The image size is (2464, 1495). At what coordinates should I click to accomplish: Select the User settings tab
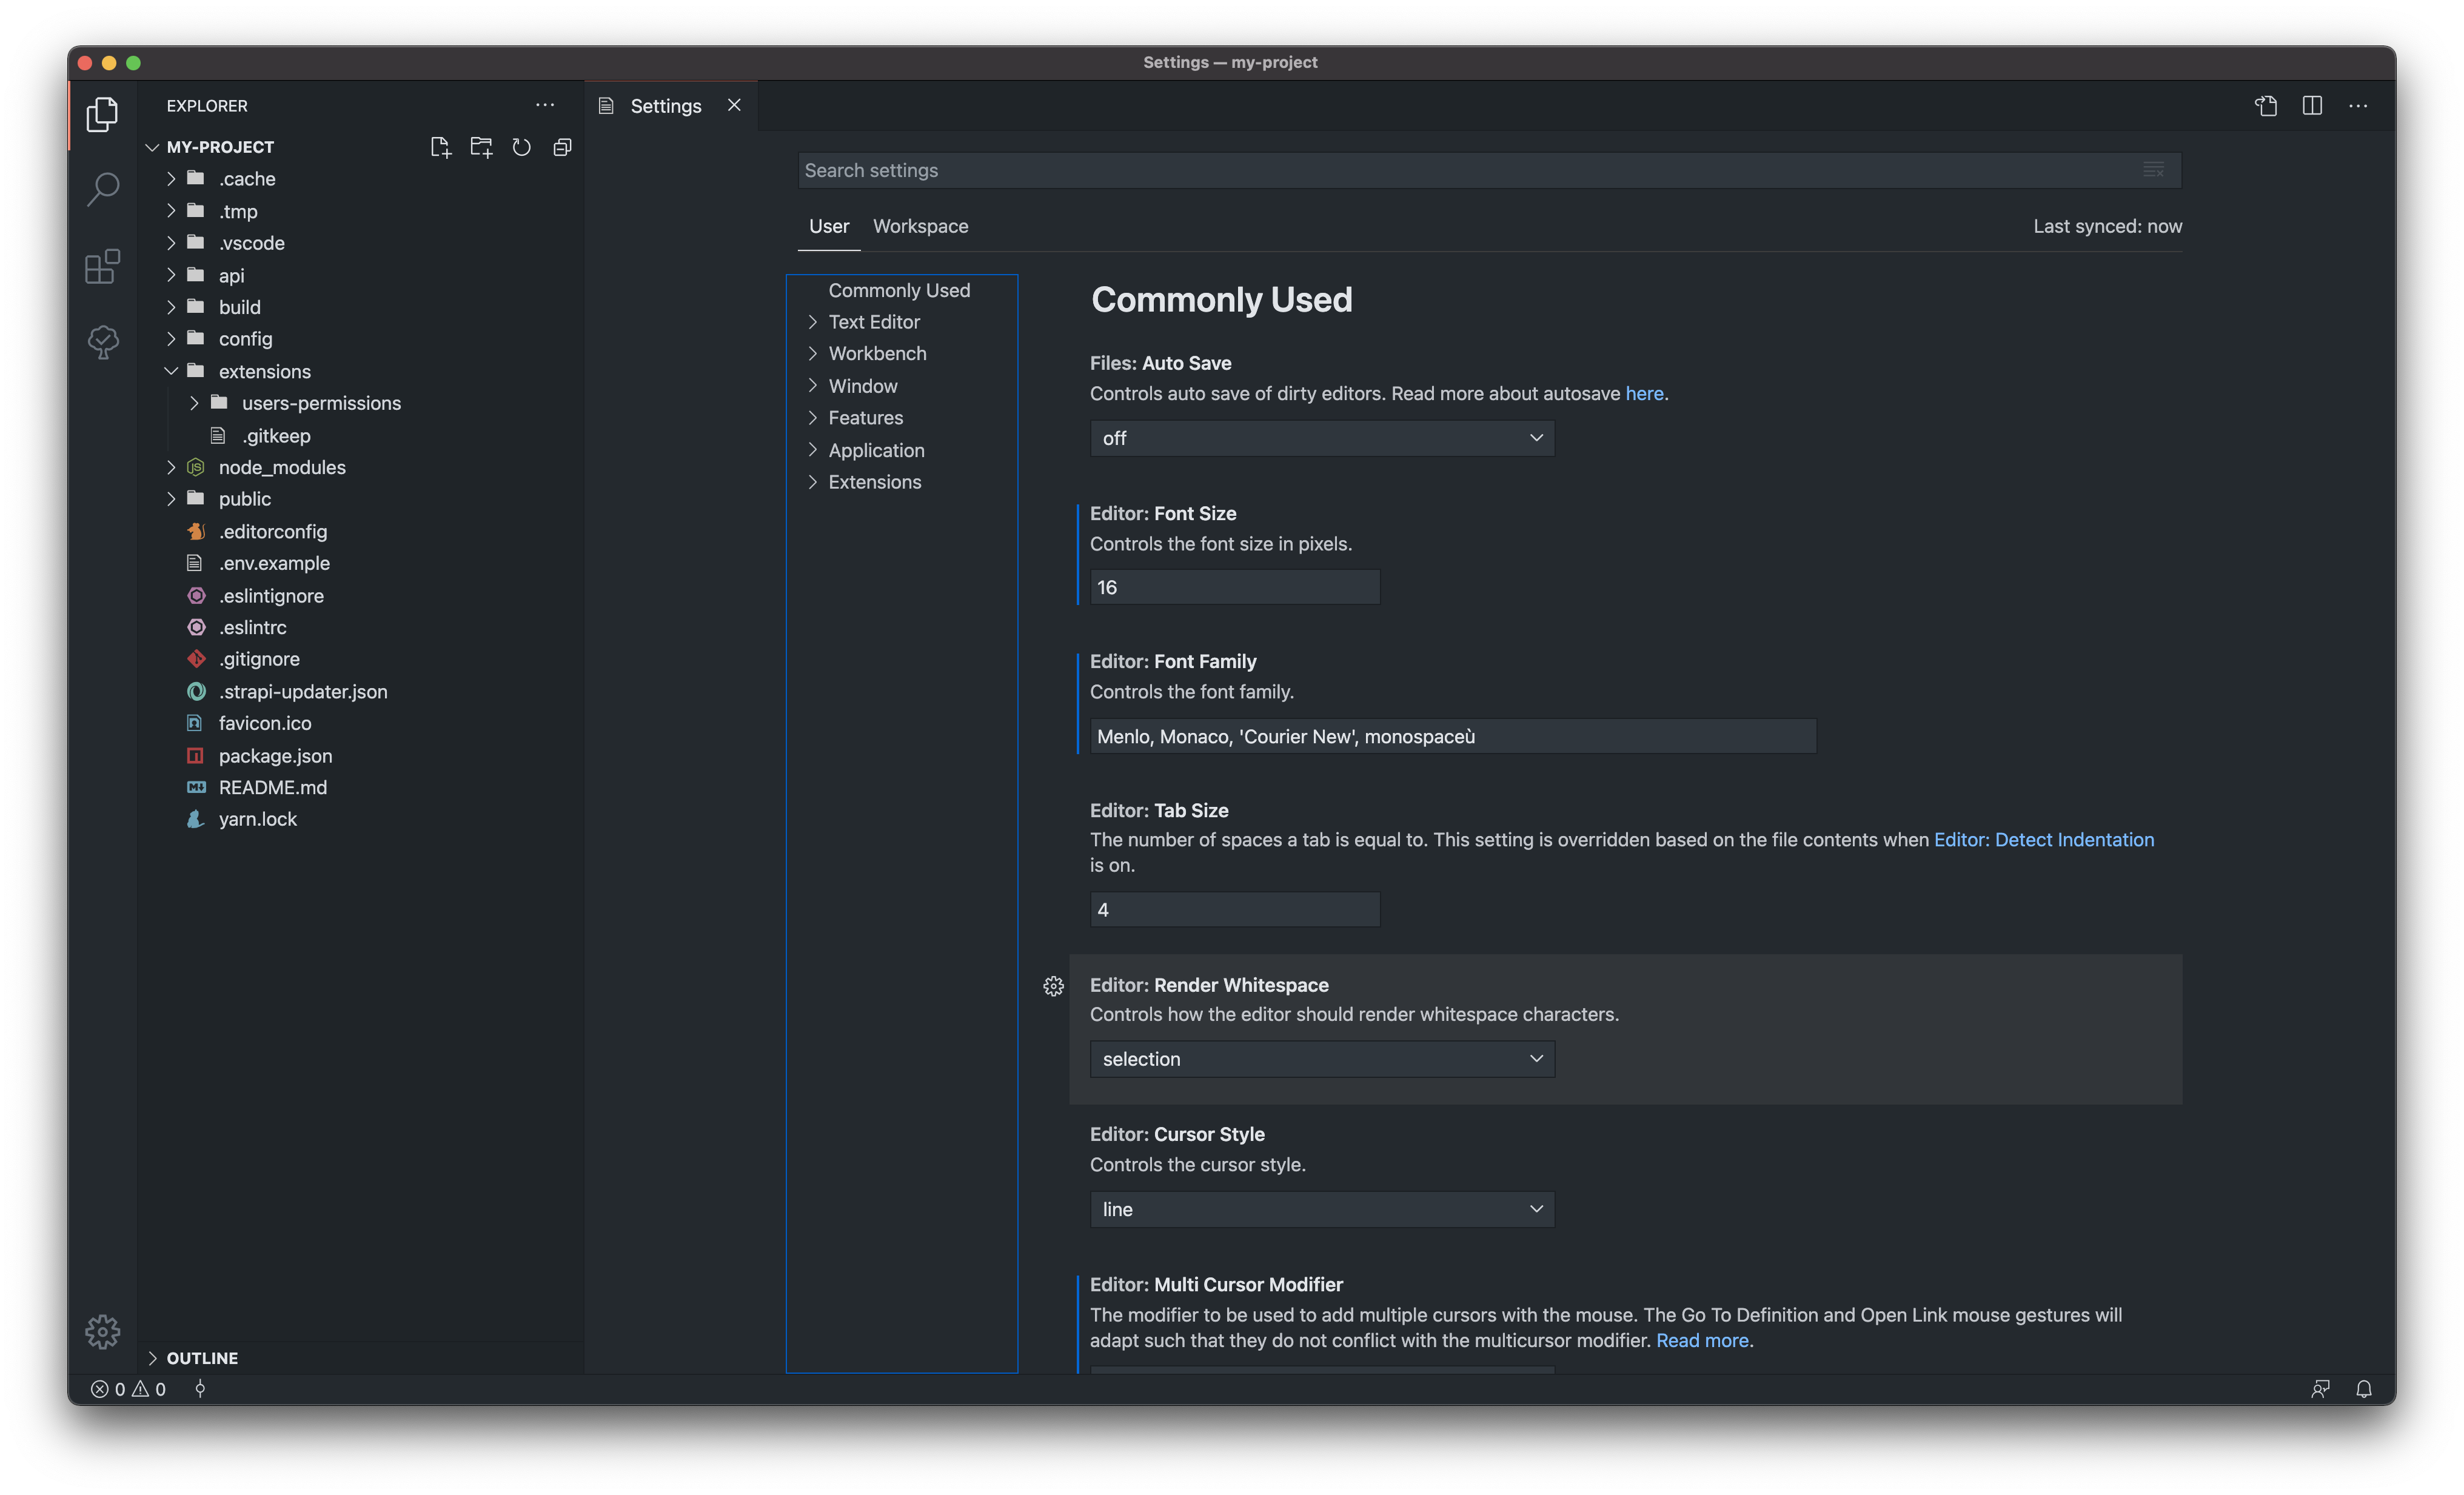[829, 226]
